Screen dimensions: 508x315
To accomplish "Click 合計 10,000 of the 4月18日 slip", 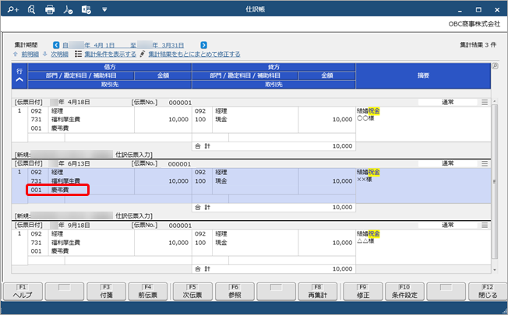I will pyautogui.click(x=273, y=146).
